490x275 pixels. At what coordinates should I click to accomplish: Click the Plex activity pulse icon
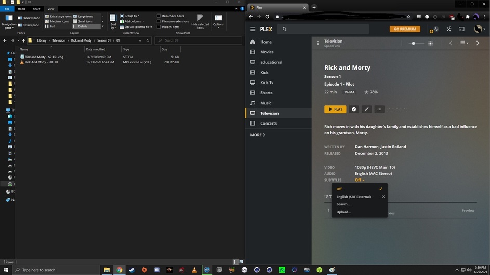[435, 29]
